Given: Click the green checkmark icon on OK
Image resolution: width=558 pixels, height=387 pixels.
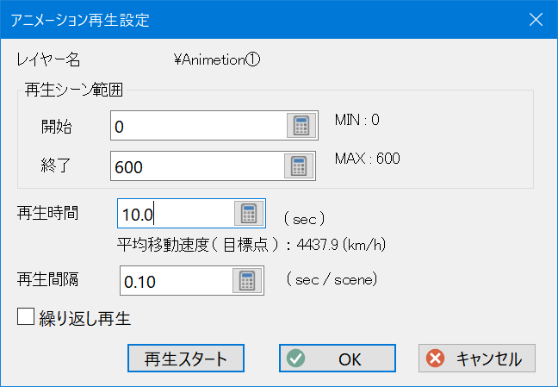Looking at the screenshot, I should coord(296,359).
